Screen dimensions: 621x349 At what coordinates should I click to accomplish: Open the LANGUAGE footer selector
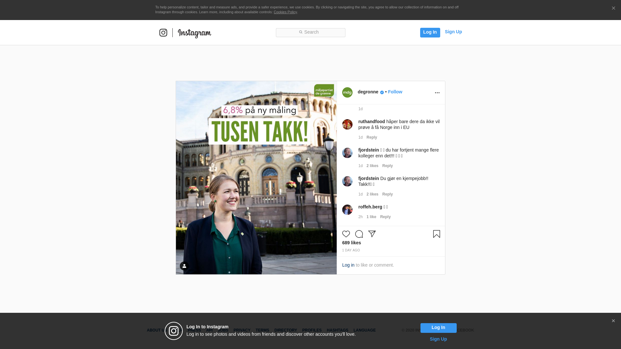(x=365, y=330)
